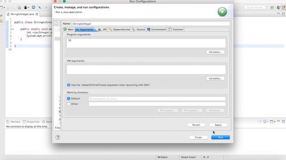Click the 'Run a Java application' subtitle

click(x=69, y=12)
